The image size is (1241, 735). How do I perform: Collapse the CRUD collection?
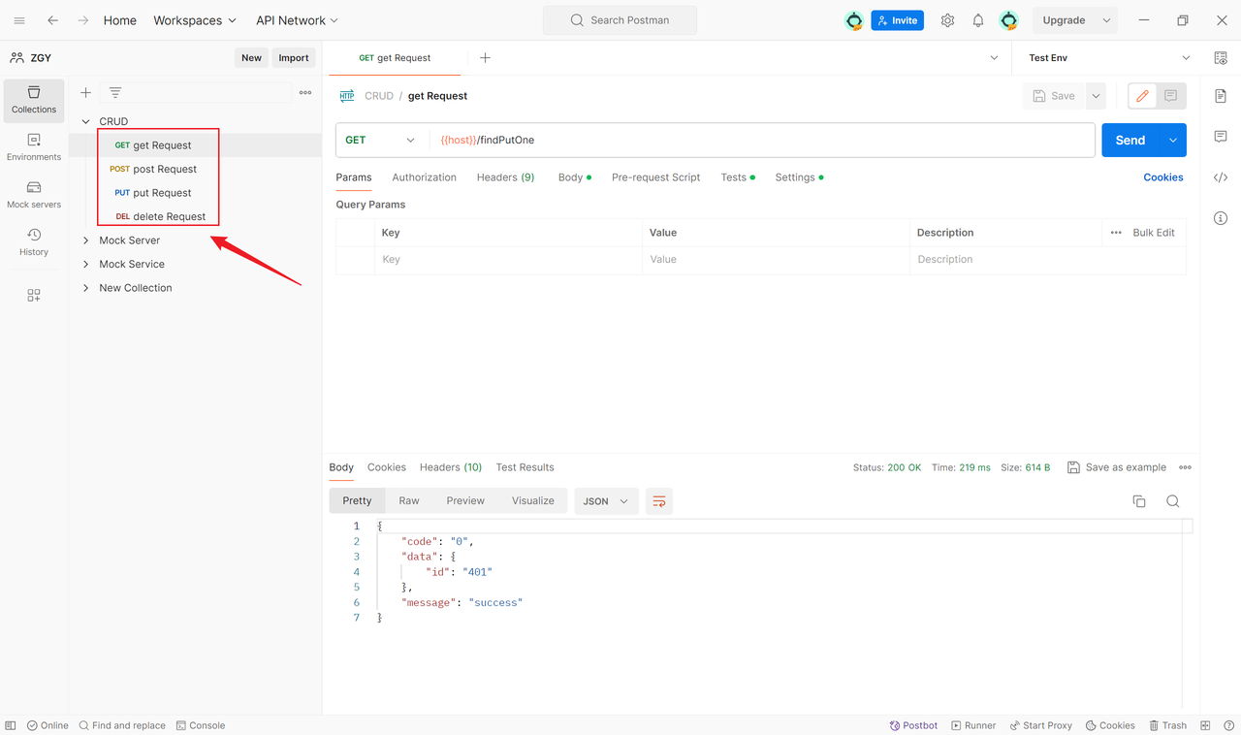tap(85, 121)
